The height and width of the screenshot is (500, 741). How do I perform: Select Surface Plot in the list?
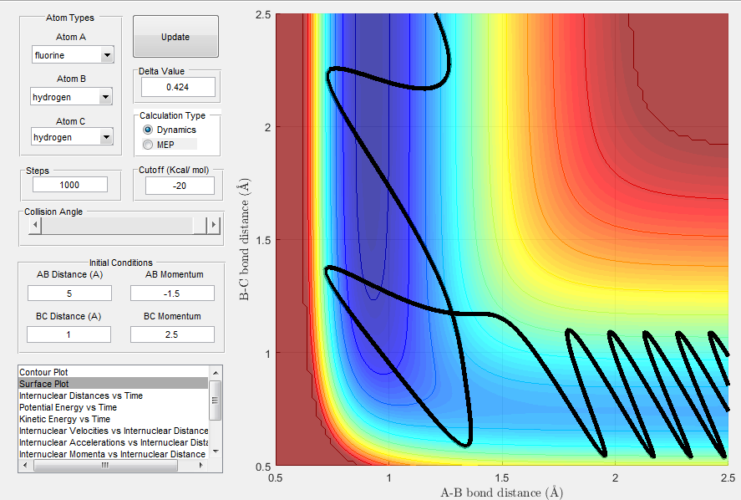coord(114,384)
